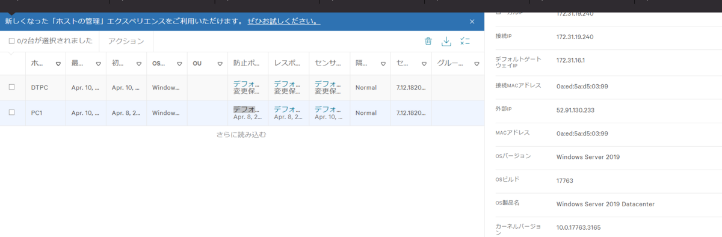Click the 0/2台が選択されました selection text
Screen dimensions: 722x237
click(55, 41)
